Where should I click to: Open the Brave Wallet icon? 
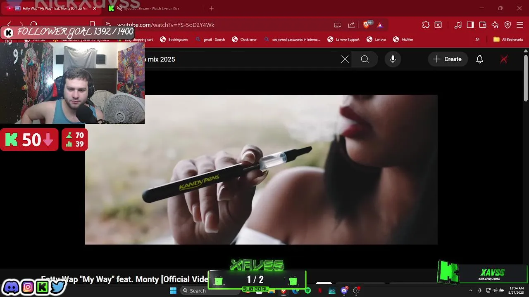pyautogui.click(x=483, y=25)
